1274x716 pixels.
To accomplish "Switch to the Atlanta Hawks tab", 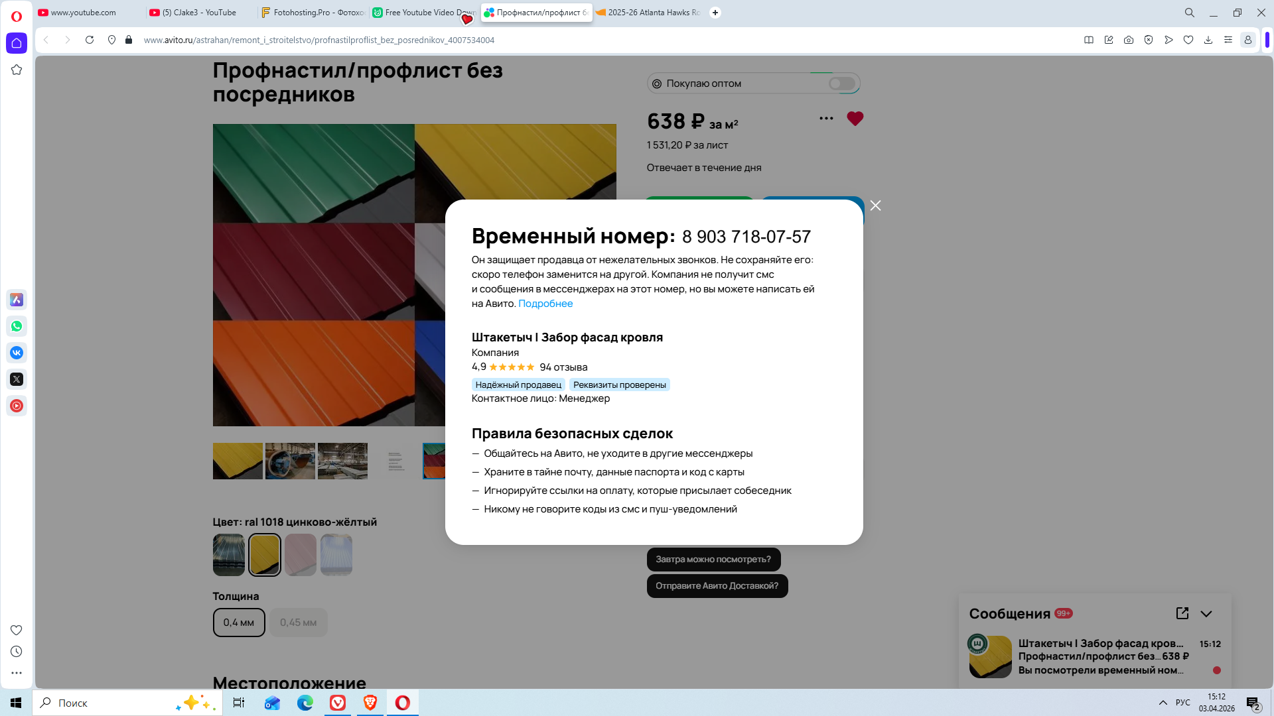I will [647, 13].
